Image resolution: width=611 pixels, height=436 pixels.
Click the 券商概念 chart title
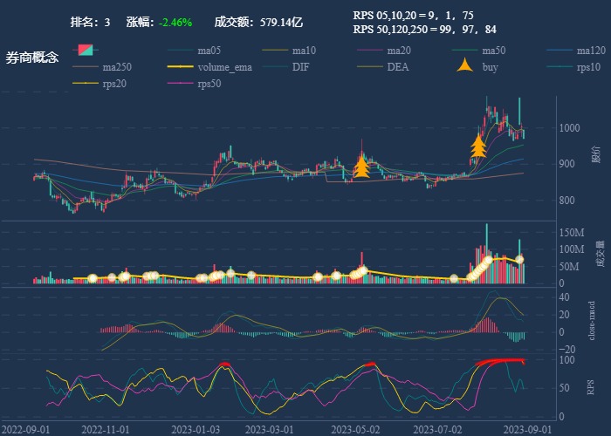click(x=32, y=58)
